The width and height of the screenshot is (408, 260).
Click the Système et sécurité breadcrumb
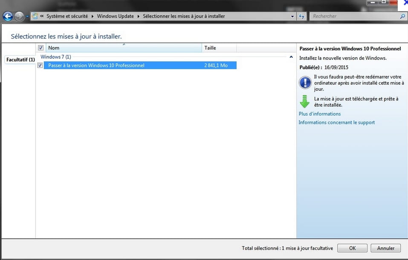67,16
